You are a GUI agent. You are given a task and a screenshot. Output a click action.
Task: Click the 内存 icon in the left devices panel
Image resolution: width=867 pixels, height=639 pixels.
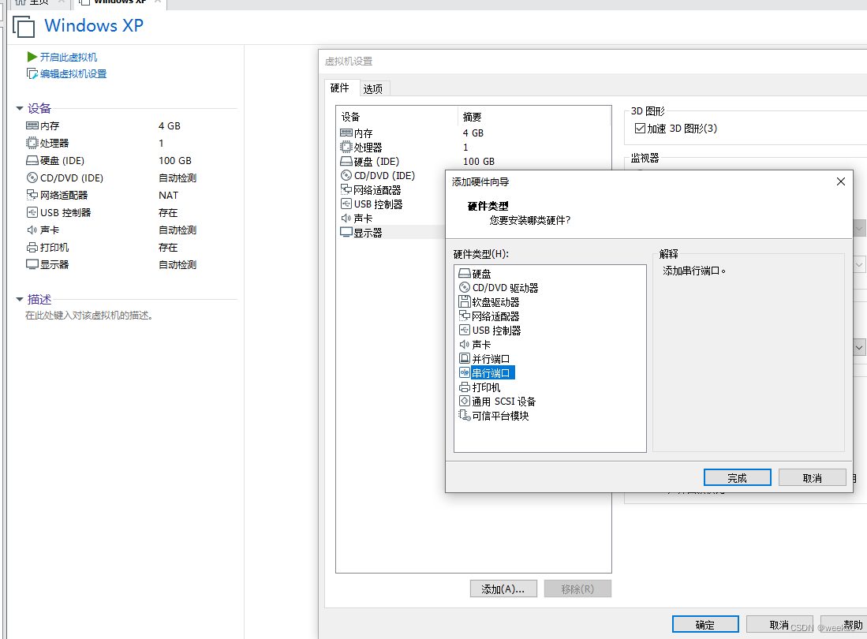32,125
